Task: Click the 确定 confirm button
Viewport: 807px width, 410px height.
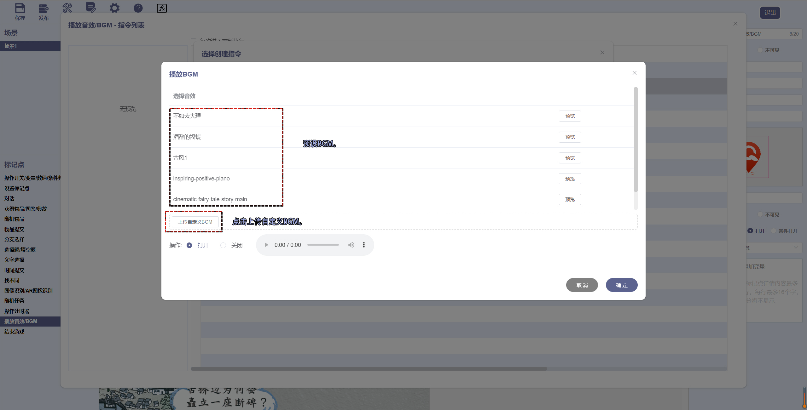Action: pyautogui.click(x=621, y=285)
